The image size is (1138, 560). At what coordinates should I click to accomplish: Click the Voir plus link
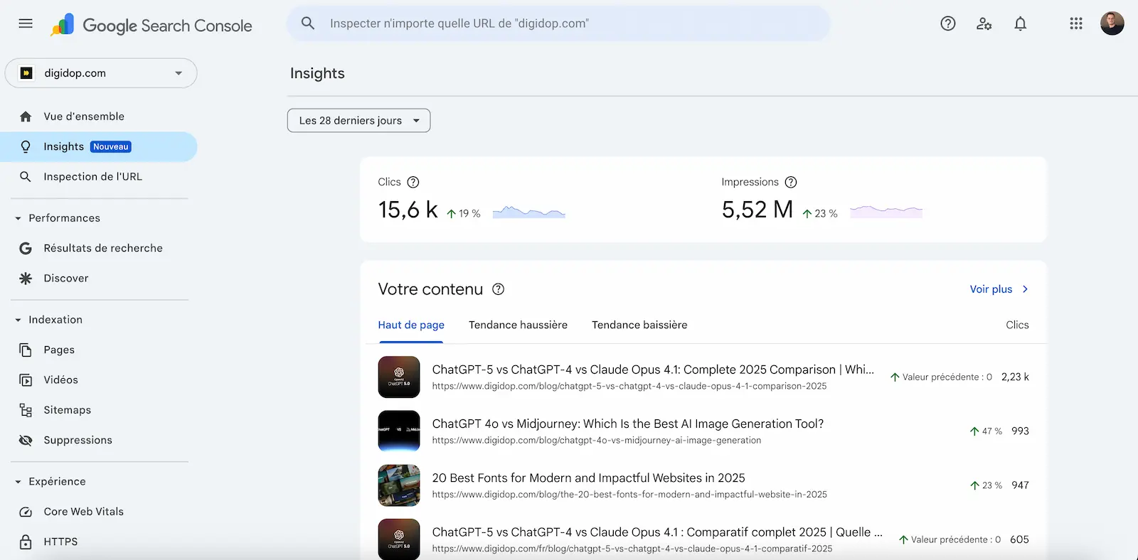[x=999, y=289]
